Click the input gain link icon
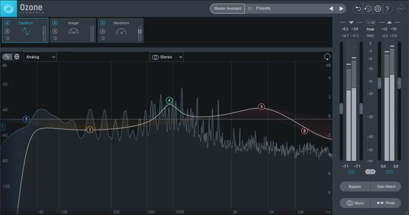409x215 pixels. [x=351, y=172]
